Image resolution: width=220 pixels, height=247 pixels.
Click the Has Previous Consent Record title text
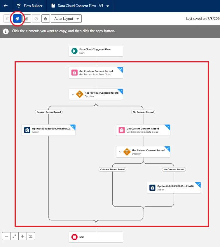(102, 93)
